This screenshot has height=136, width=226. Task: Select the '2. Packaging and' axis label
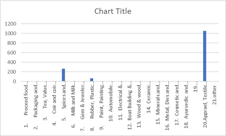click(35, 107)
